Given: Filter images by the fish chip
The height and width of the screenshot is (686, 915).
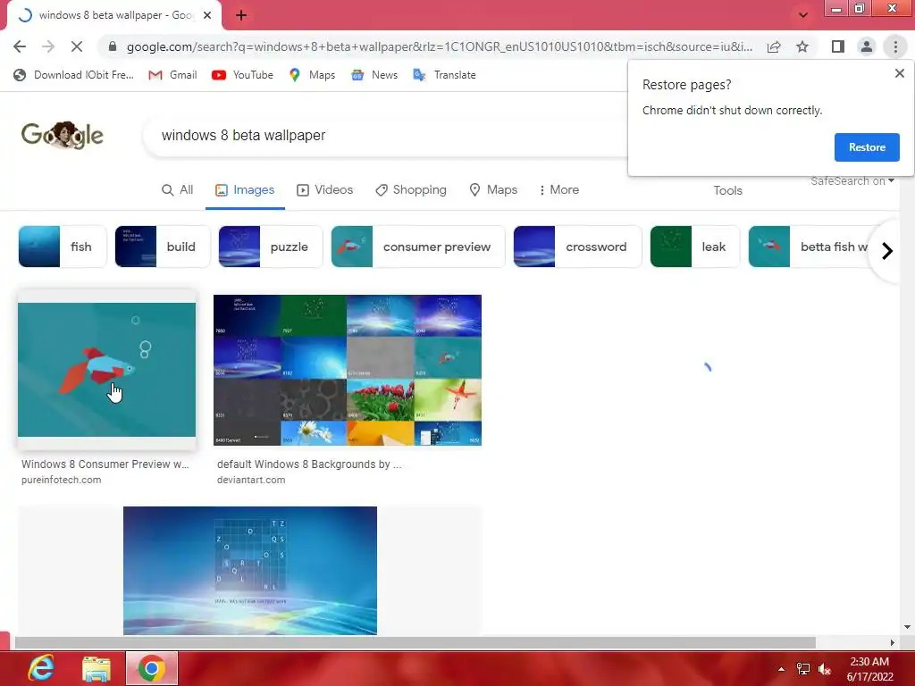Looking at the screenshot, I should click(63, 247).
